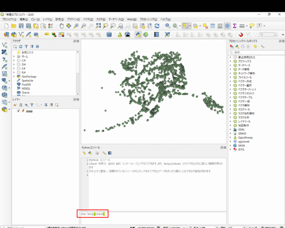Toggle the Python console toolbar button
The width and height of the screenshot is (285, 228).
(x=138, y=34)
